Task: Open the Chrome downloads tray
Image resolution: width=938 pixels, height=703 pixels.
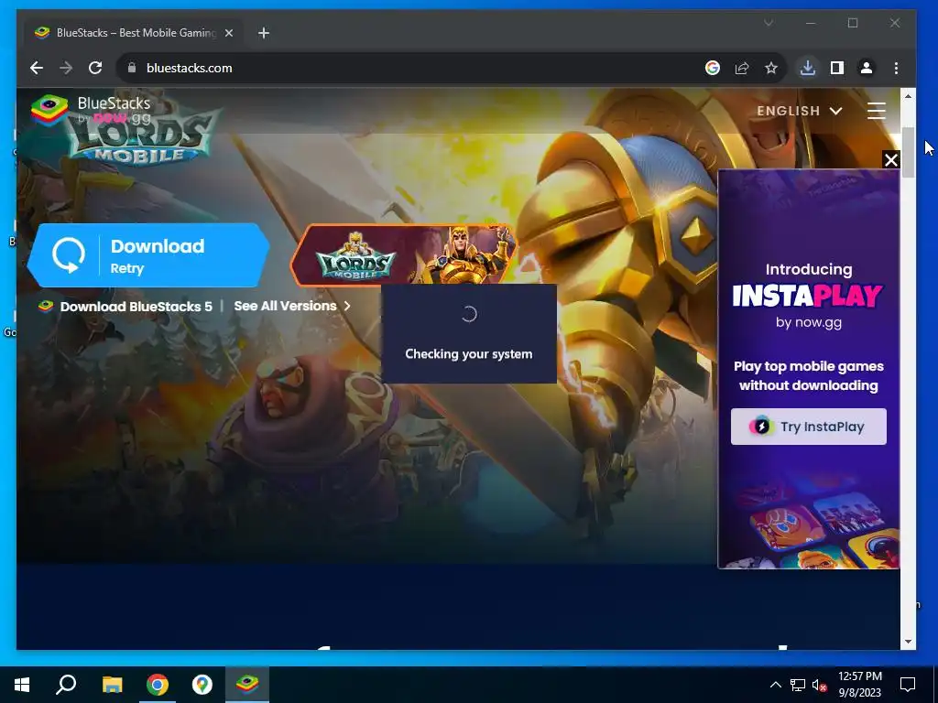Action: point(808,68)
